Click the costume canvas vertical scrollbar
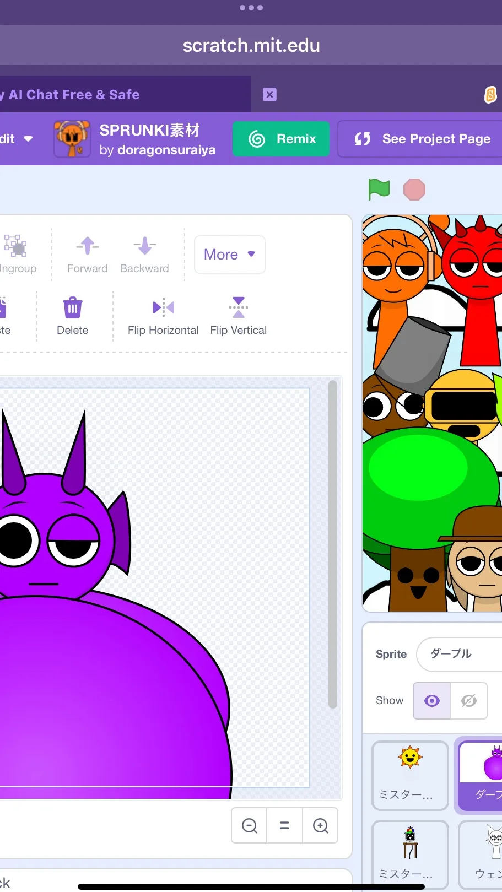Viewport: 502px width, 892px height. click(x=332, y=544)
